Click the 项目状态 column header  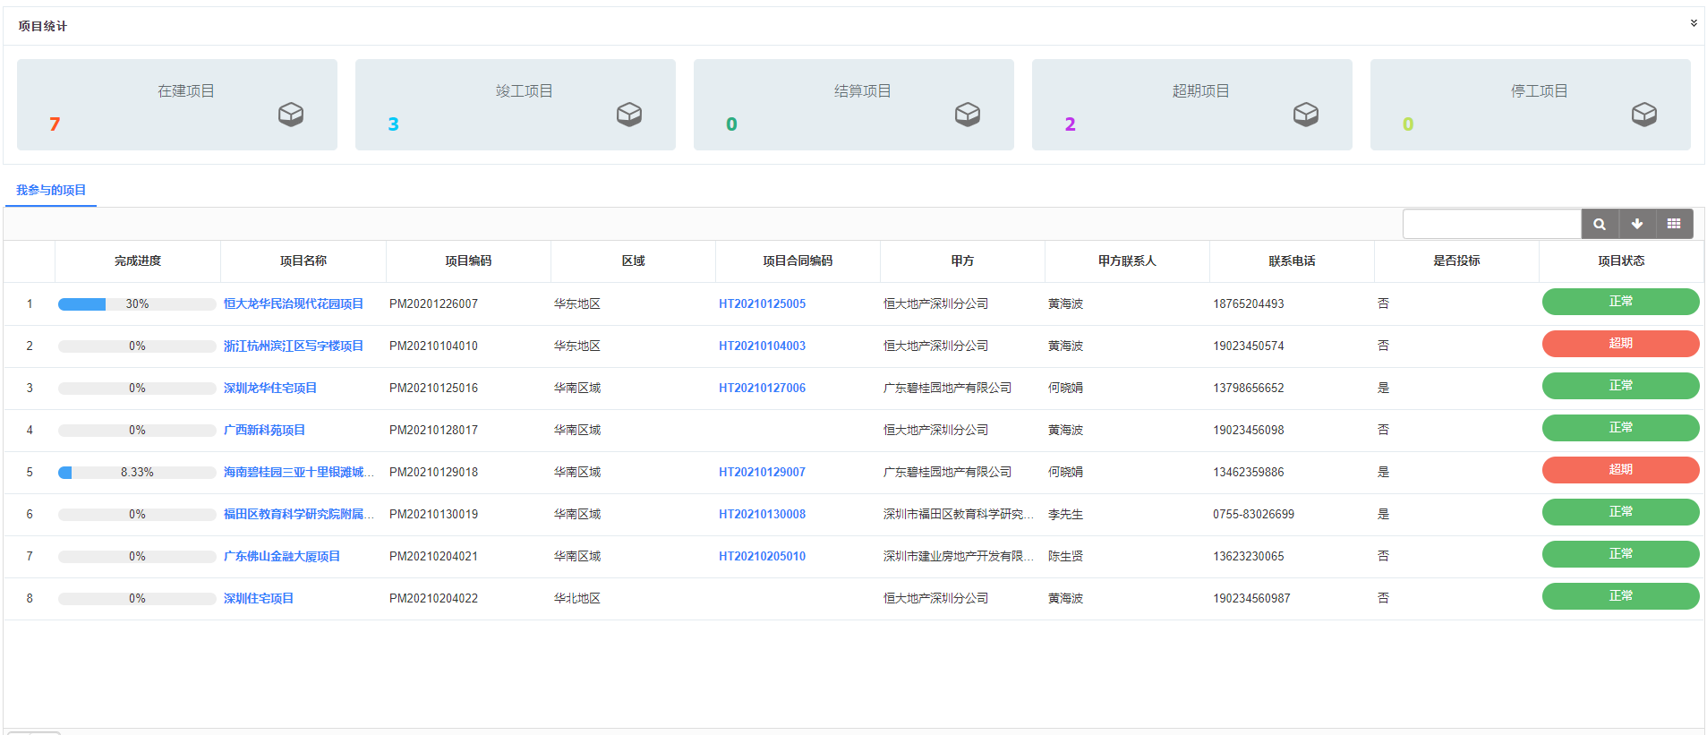click(x=1621, y=261)
